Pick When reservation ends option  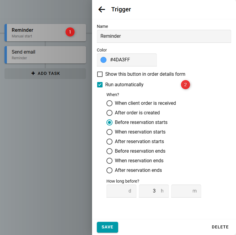pyautogui.click(x=109, y=161)
